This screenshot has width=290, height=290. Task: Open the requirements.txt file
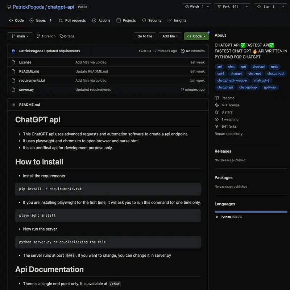[32, 81]
